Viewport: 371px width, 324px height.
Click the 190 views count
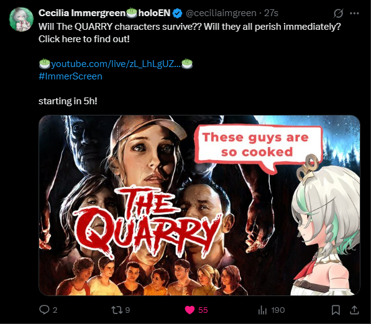pyautogui.click(x=278, y=310)
